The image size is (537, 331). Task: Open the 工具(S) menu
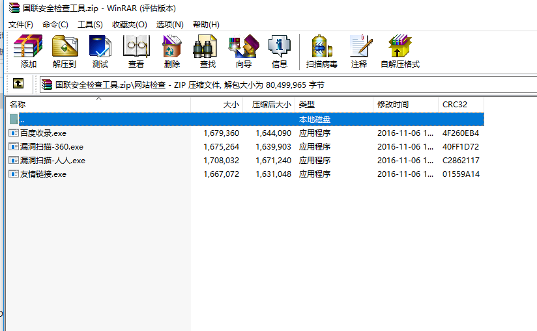pos(90,25)
